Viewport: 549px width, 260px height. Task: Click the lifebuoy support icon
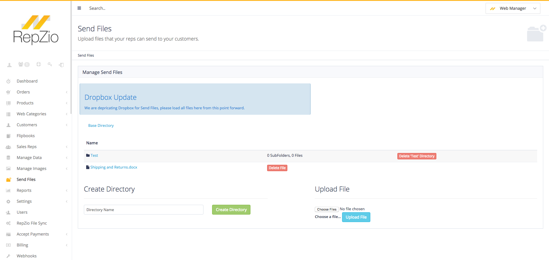pyautogui.click(x=39, y=64)
